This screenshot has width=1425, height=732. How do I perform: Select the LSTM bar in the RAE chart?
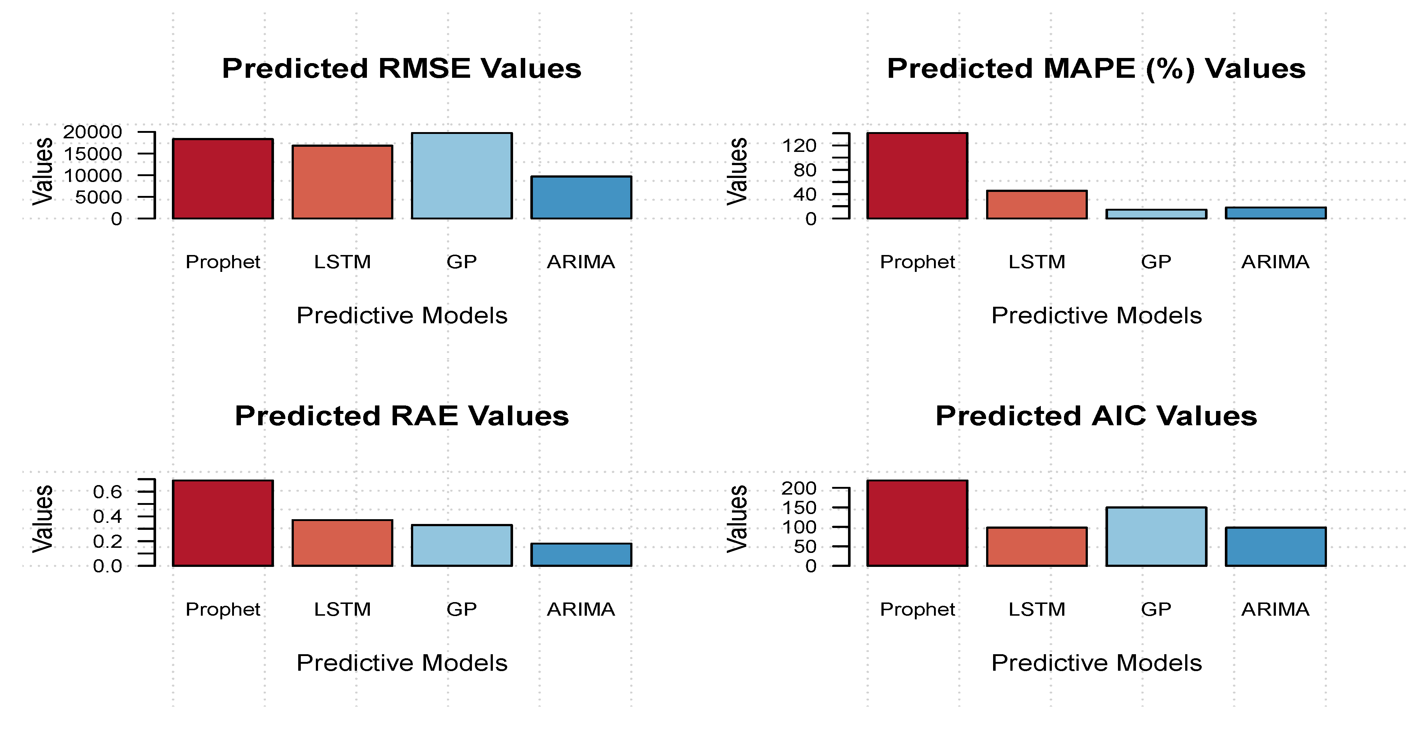click(x=342, y=543)
